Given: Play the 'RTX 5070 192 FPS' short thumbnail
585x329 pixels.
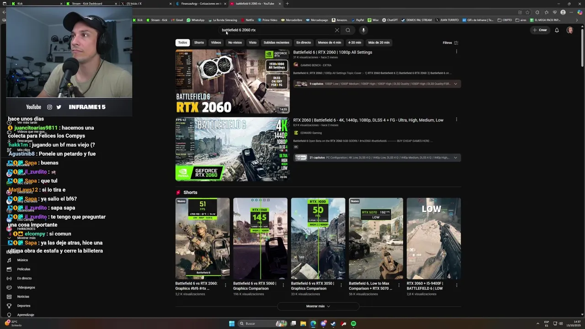Looking at the screenshot, I should click(x=376, y=238).
